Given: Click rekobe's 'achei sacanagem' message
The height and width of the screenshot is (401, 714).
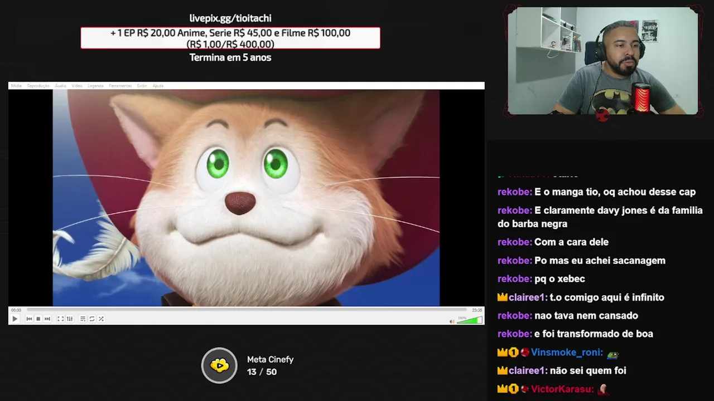Looking at the screenshot, I should click(581, 261).
